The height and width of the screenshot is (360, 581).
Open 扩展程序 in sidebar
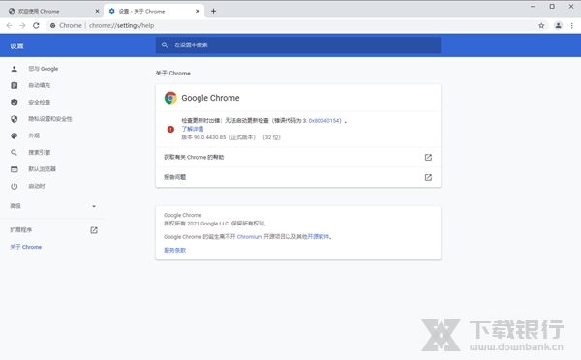(x=20, y=230)
